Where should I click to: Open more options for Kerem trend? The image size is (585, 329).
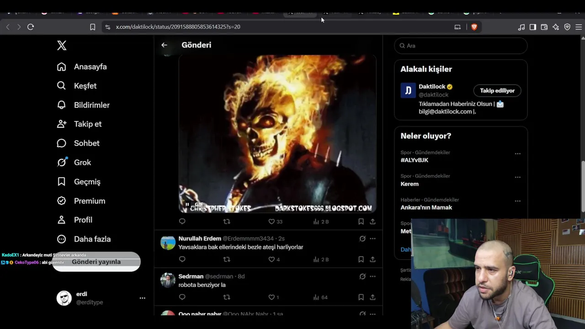(517, 177)
